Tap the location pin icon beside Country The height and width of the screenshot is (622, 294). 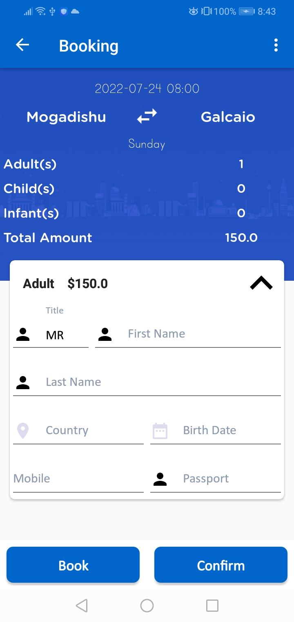click(x=23, y=430)
